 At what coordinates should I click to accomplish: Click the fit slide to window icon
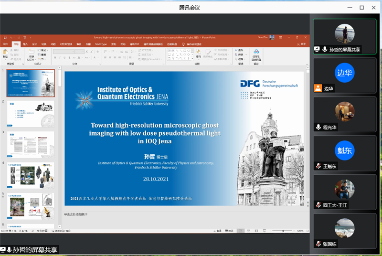point(307,231)
